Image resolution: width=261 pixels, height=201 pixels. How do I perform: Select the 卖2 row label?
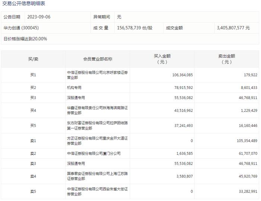point(33,153)
